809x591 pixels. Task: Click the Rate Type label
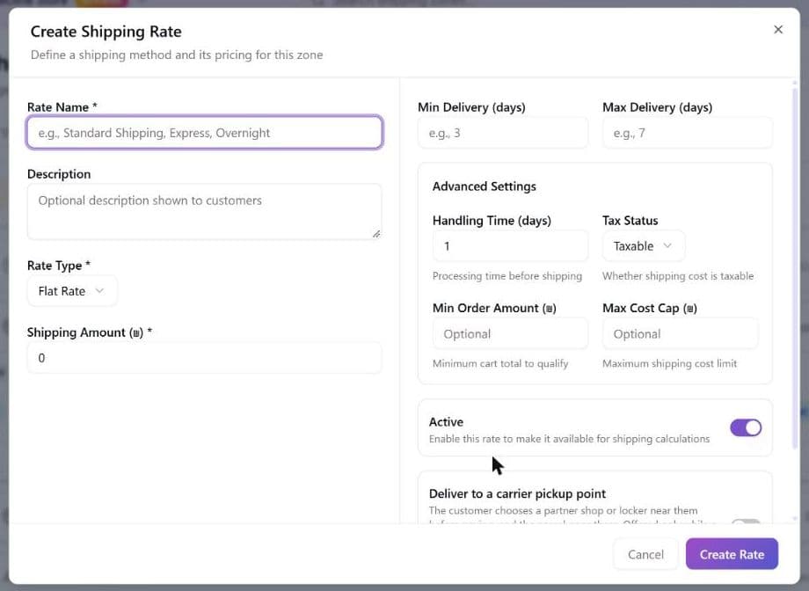pyautogui.click(x=58, y=266)
